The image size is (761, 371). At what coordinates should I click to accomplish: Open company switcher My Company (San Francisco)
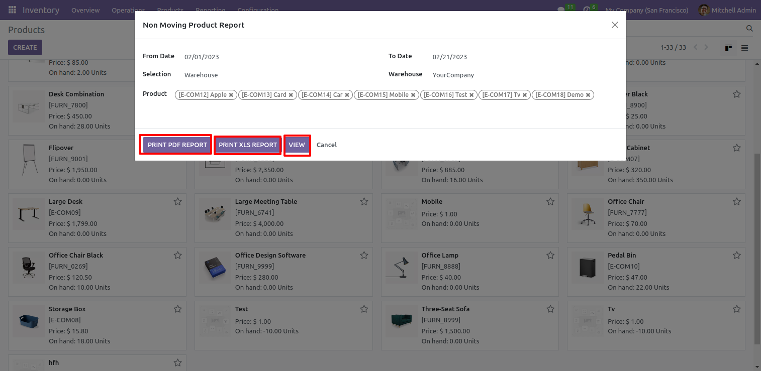pyautogui.click(x=647, y=10)
